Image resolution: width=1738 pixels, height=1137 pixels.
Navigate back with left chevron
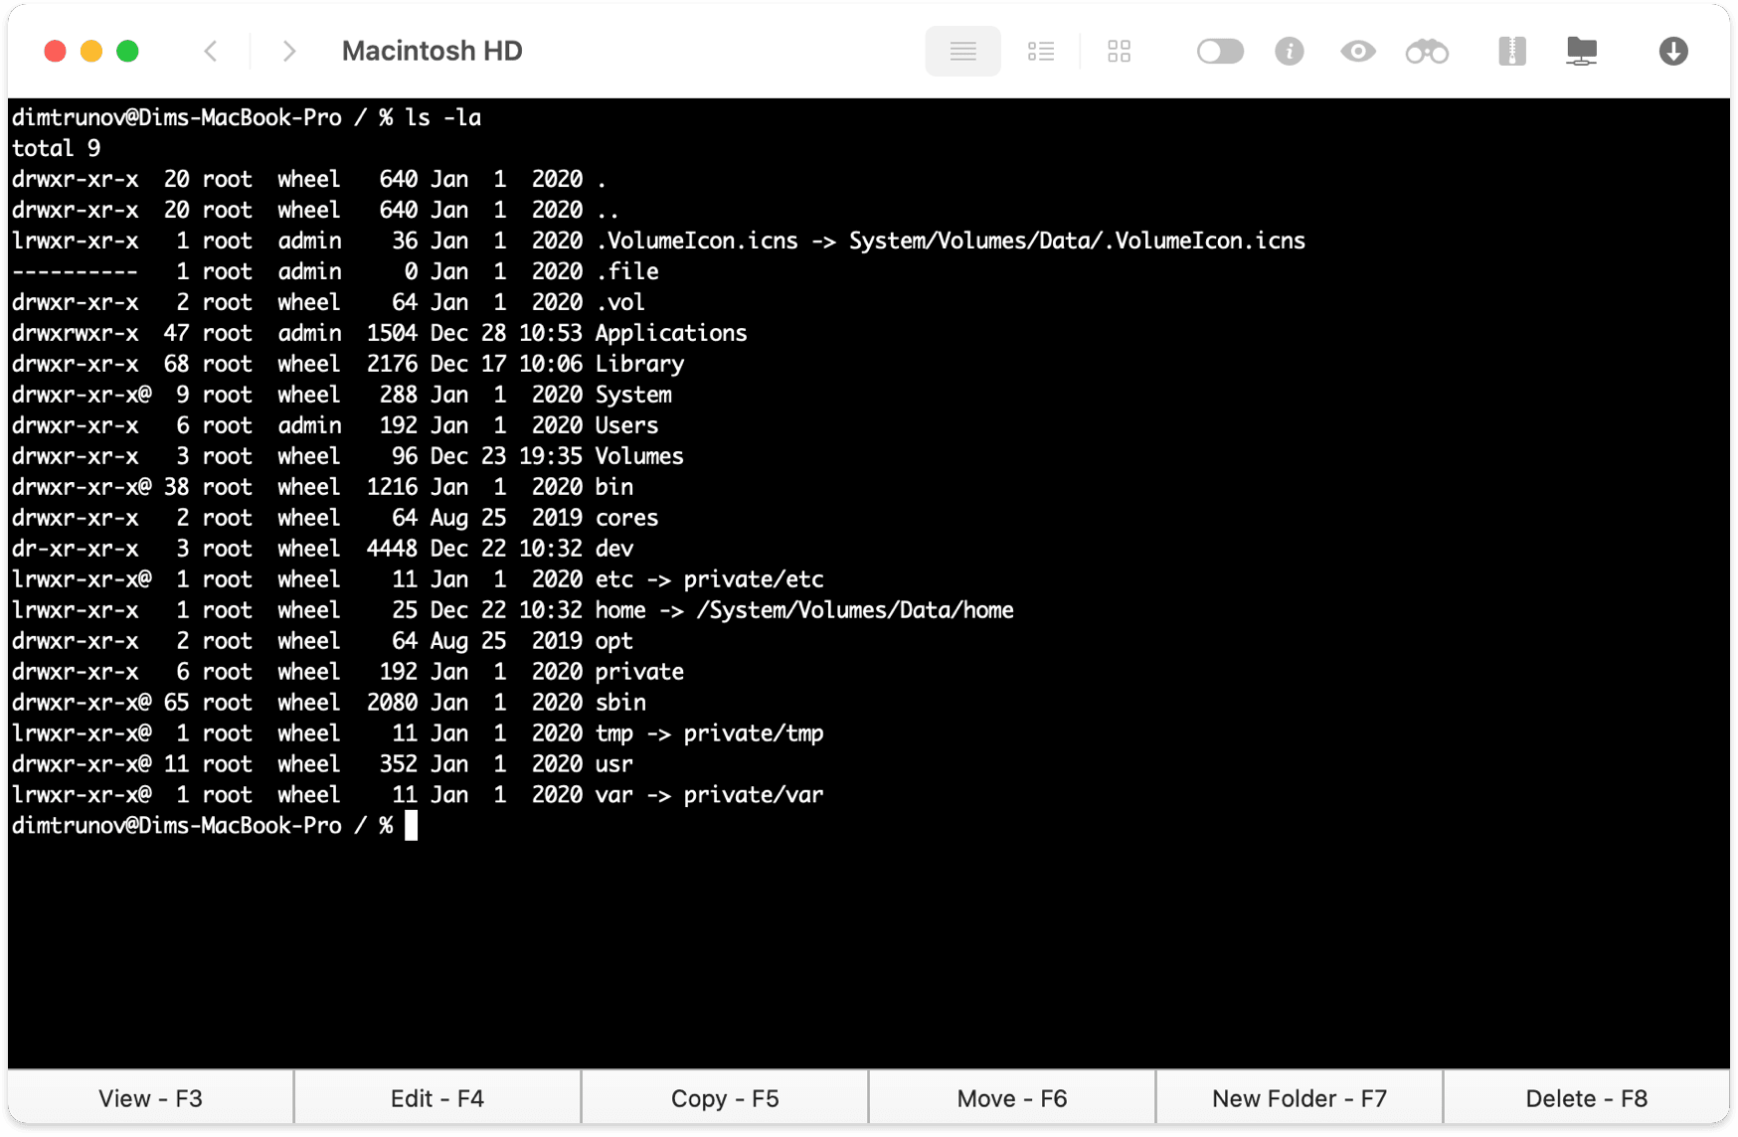pos(211,51)
